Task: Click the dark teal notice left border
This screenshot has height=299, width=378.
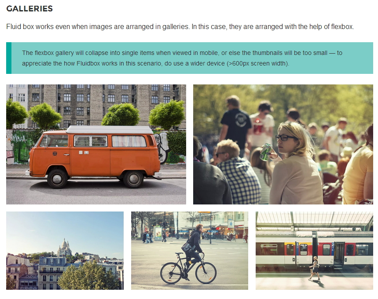Action: (x=9, y=58)
